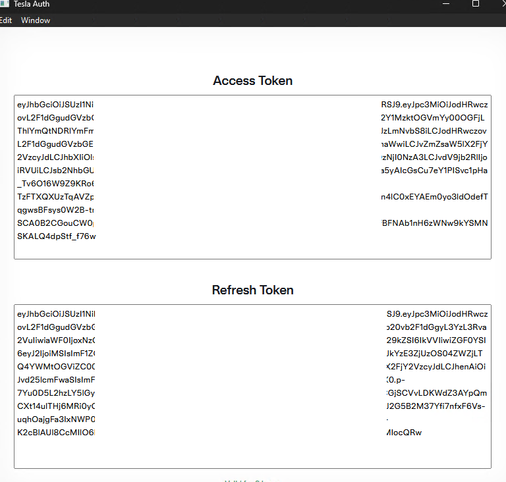Click inside the Access Token text box
Image resolution: width=506 pixels, height=482 pixels.
click(x=253, y=177)
